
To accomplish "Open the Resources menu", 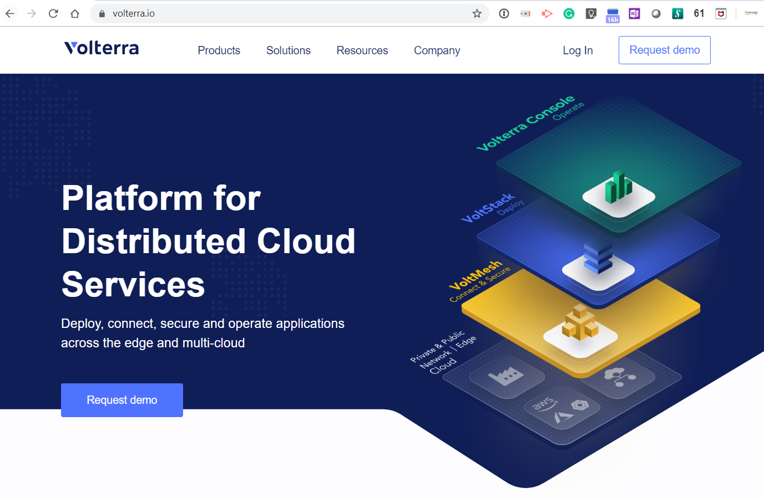I will 362,50.
